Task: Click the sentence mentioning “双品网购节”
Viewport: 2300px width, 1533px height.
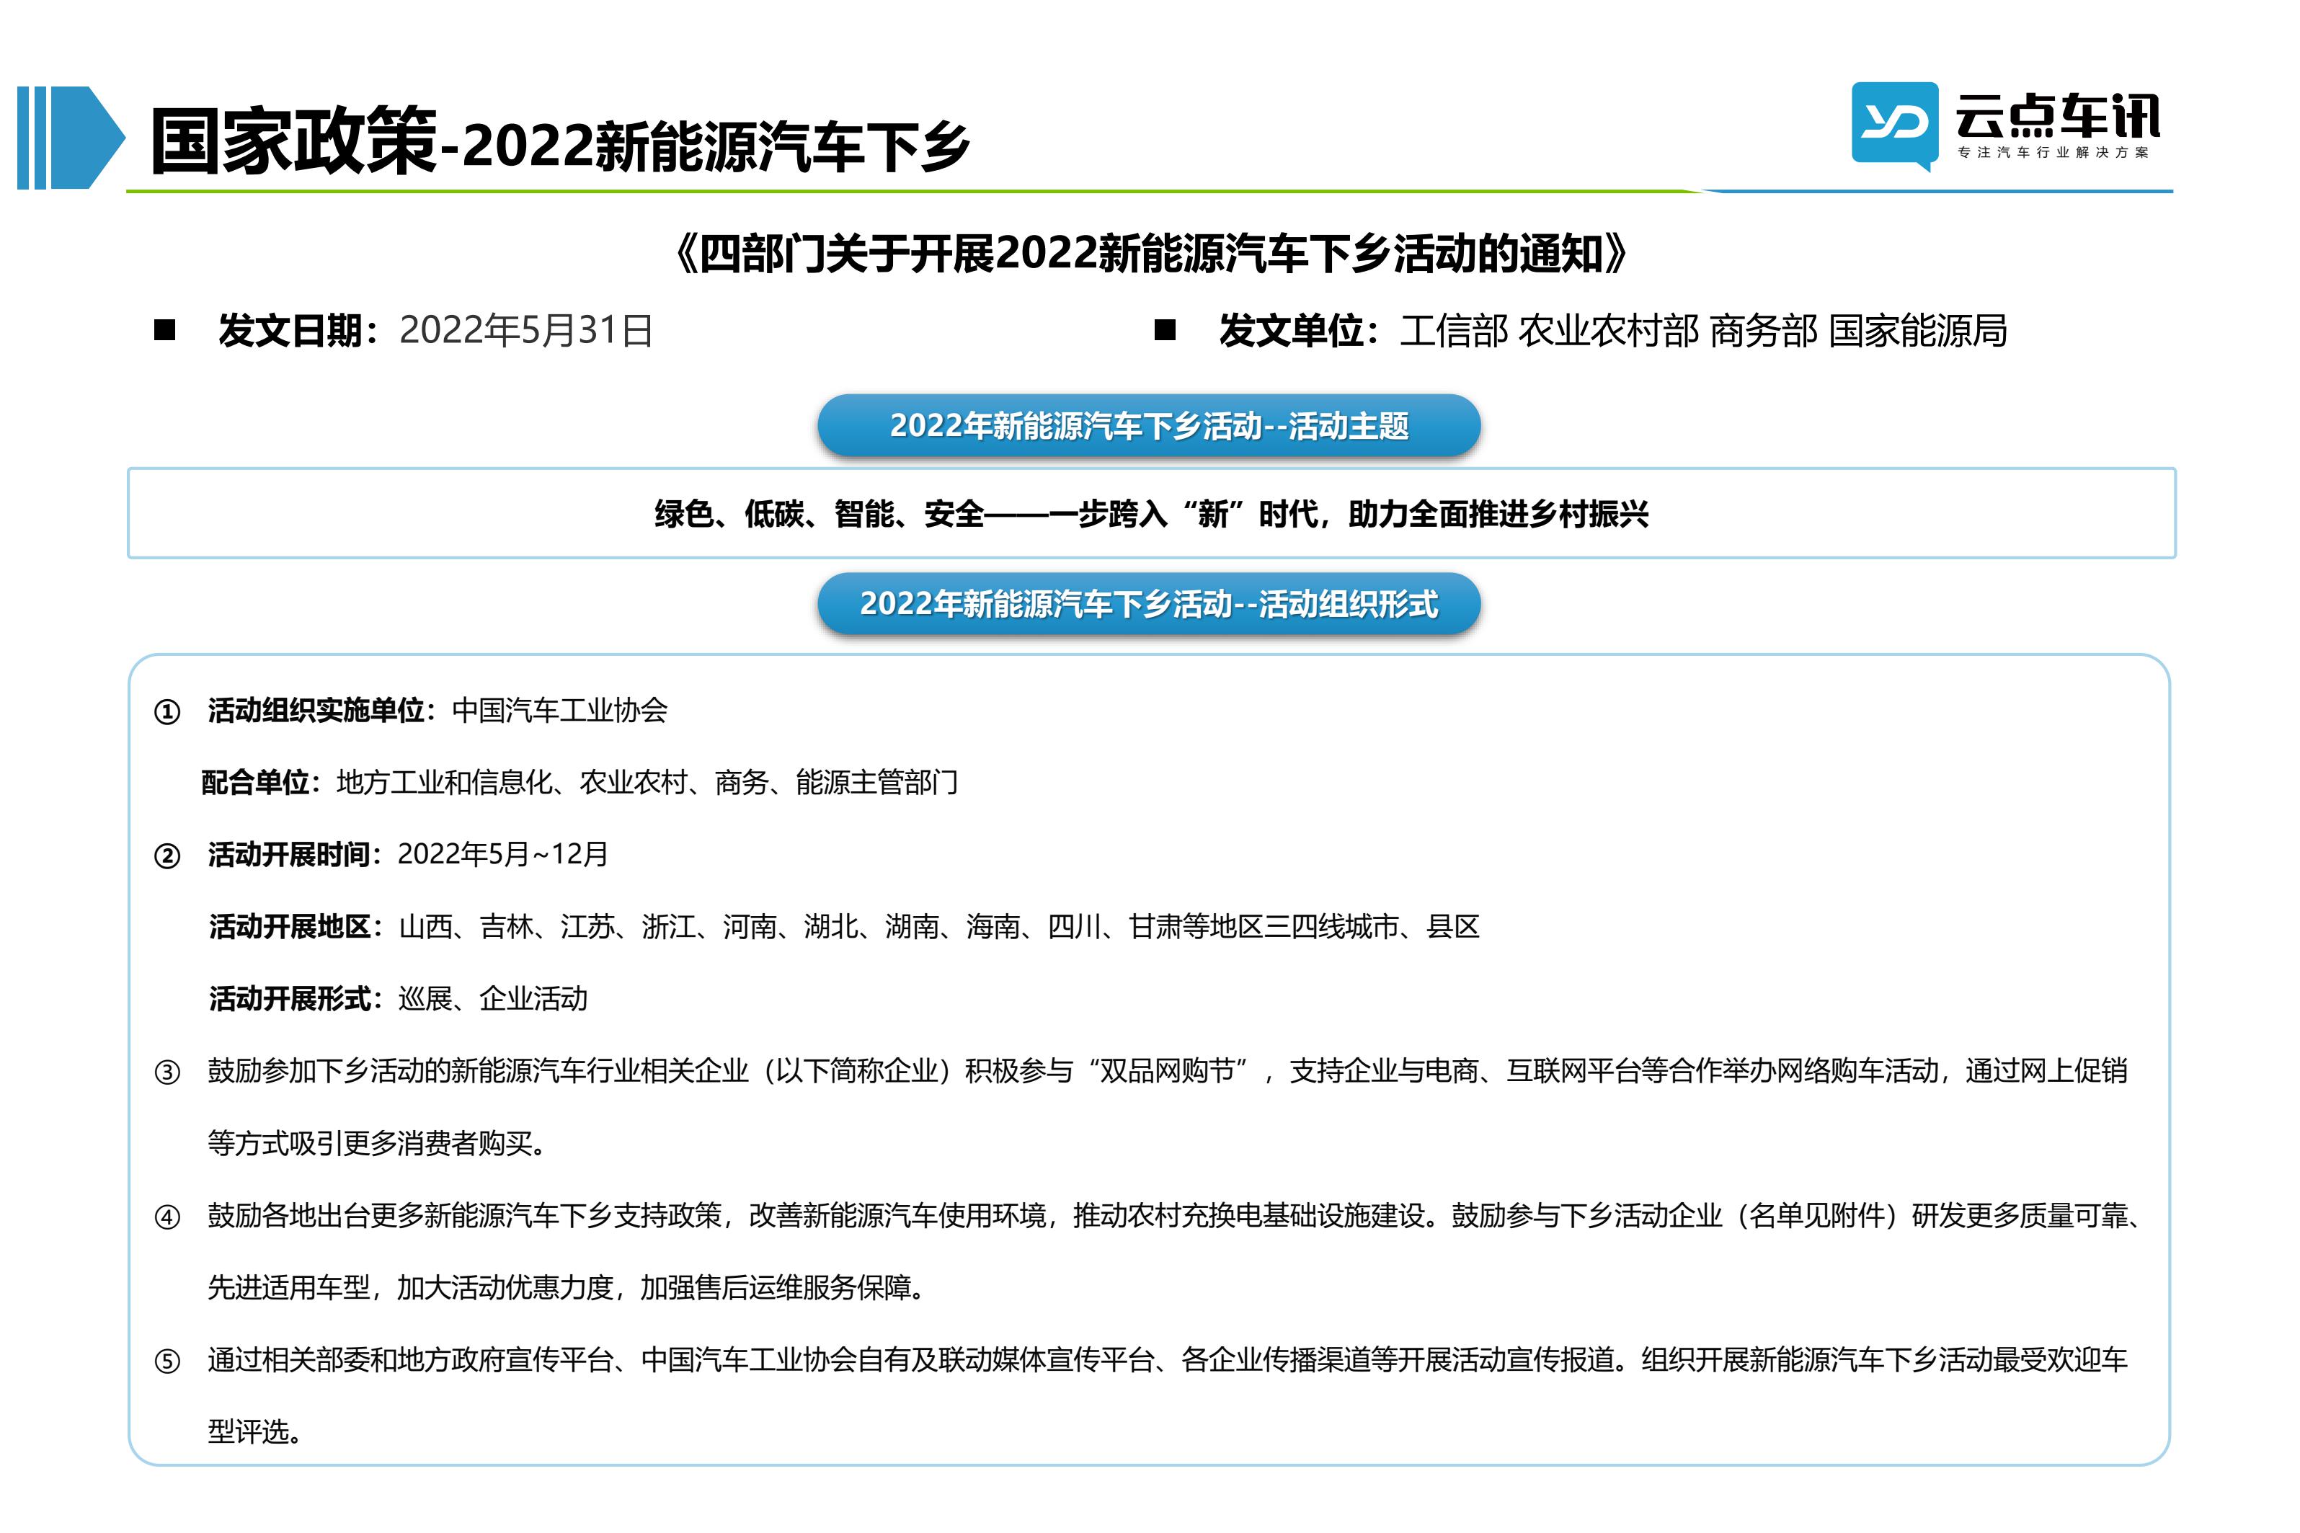Action: (x=1167, y=1070)
